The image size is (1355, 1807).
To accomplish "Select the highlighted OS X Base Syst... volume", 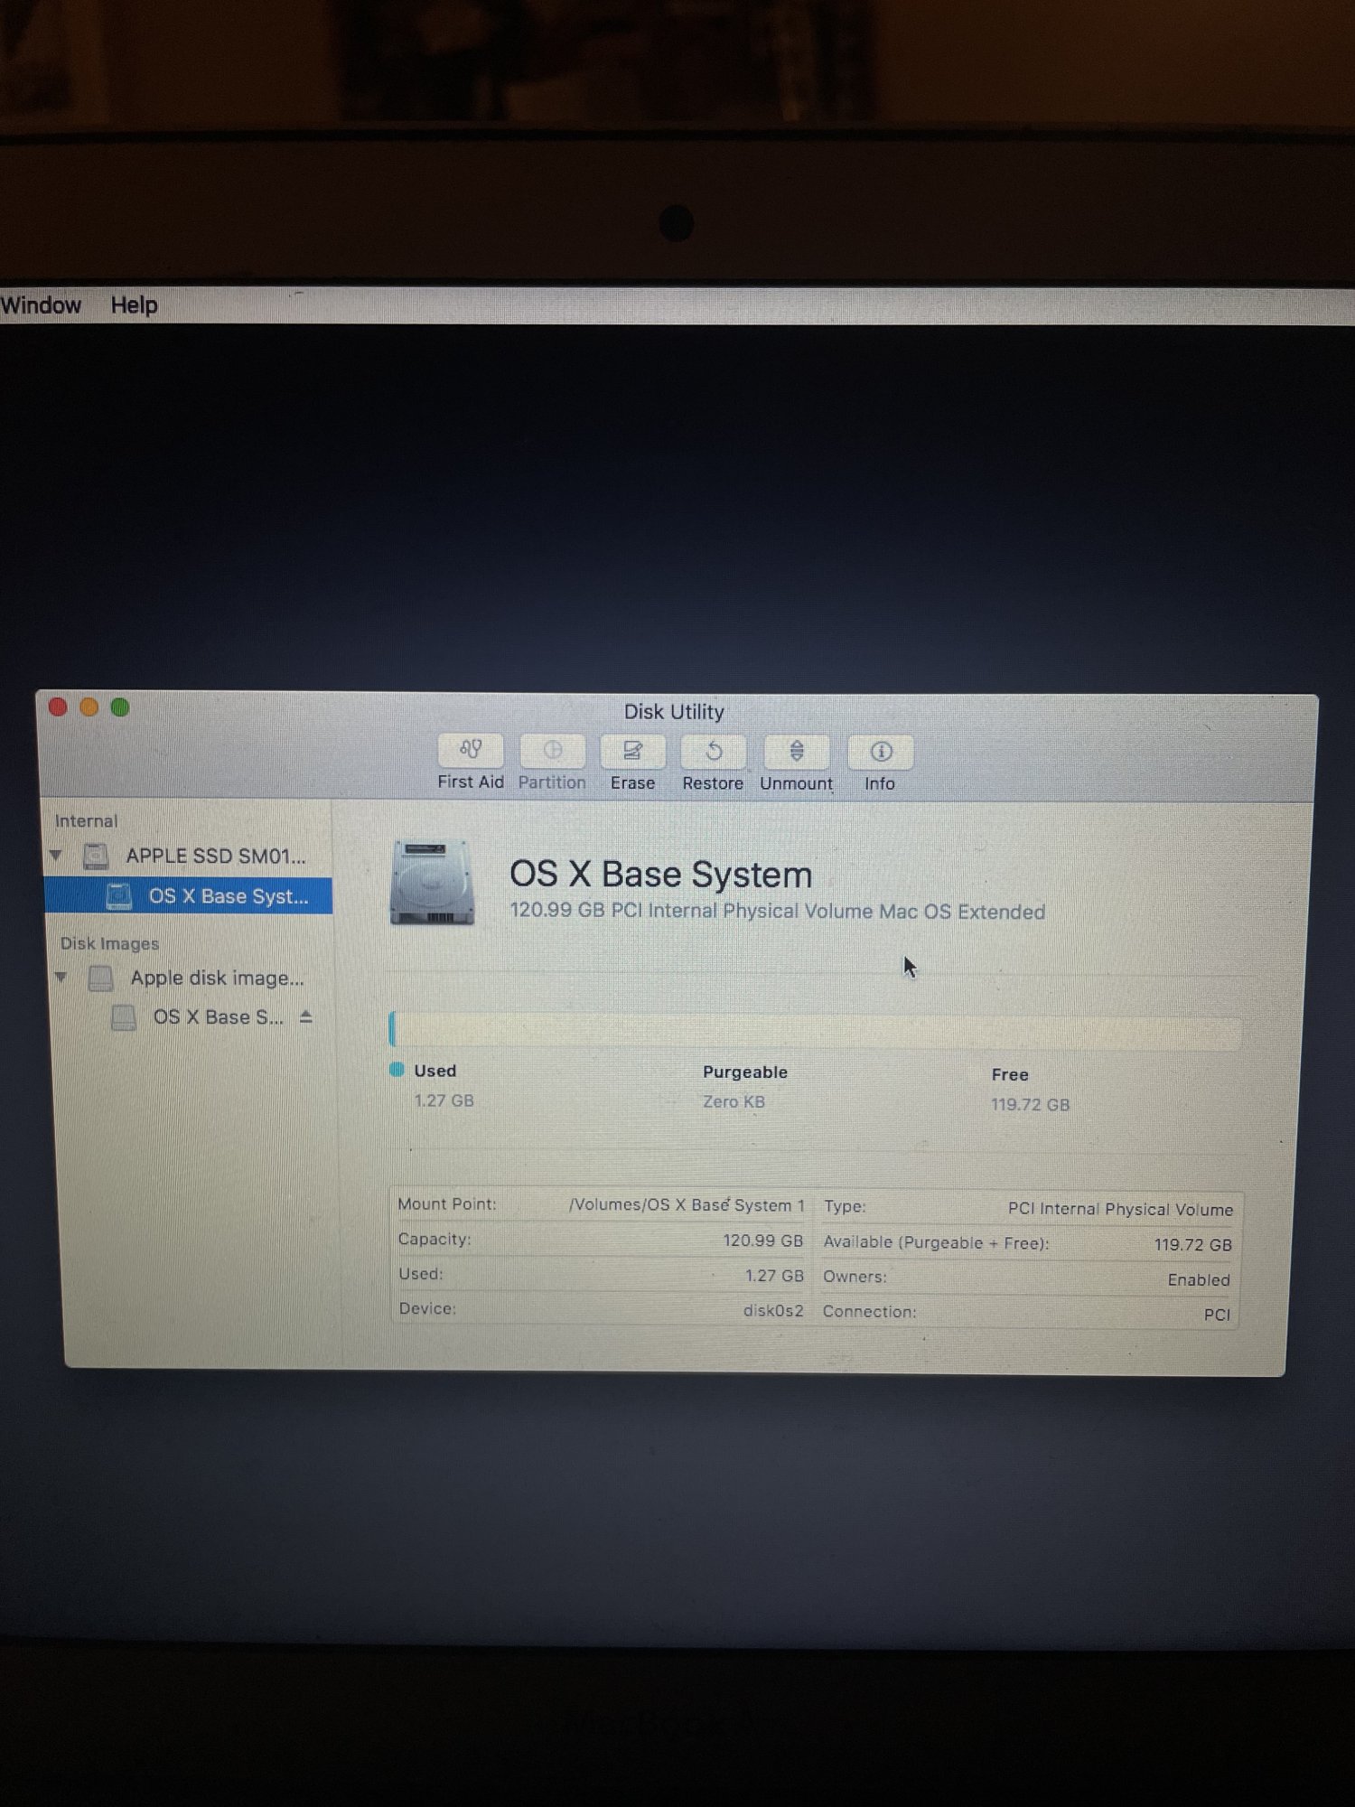I will (189, 896).
